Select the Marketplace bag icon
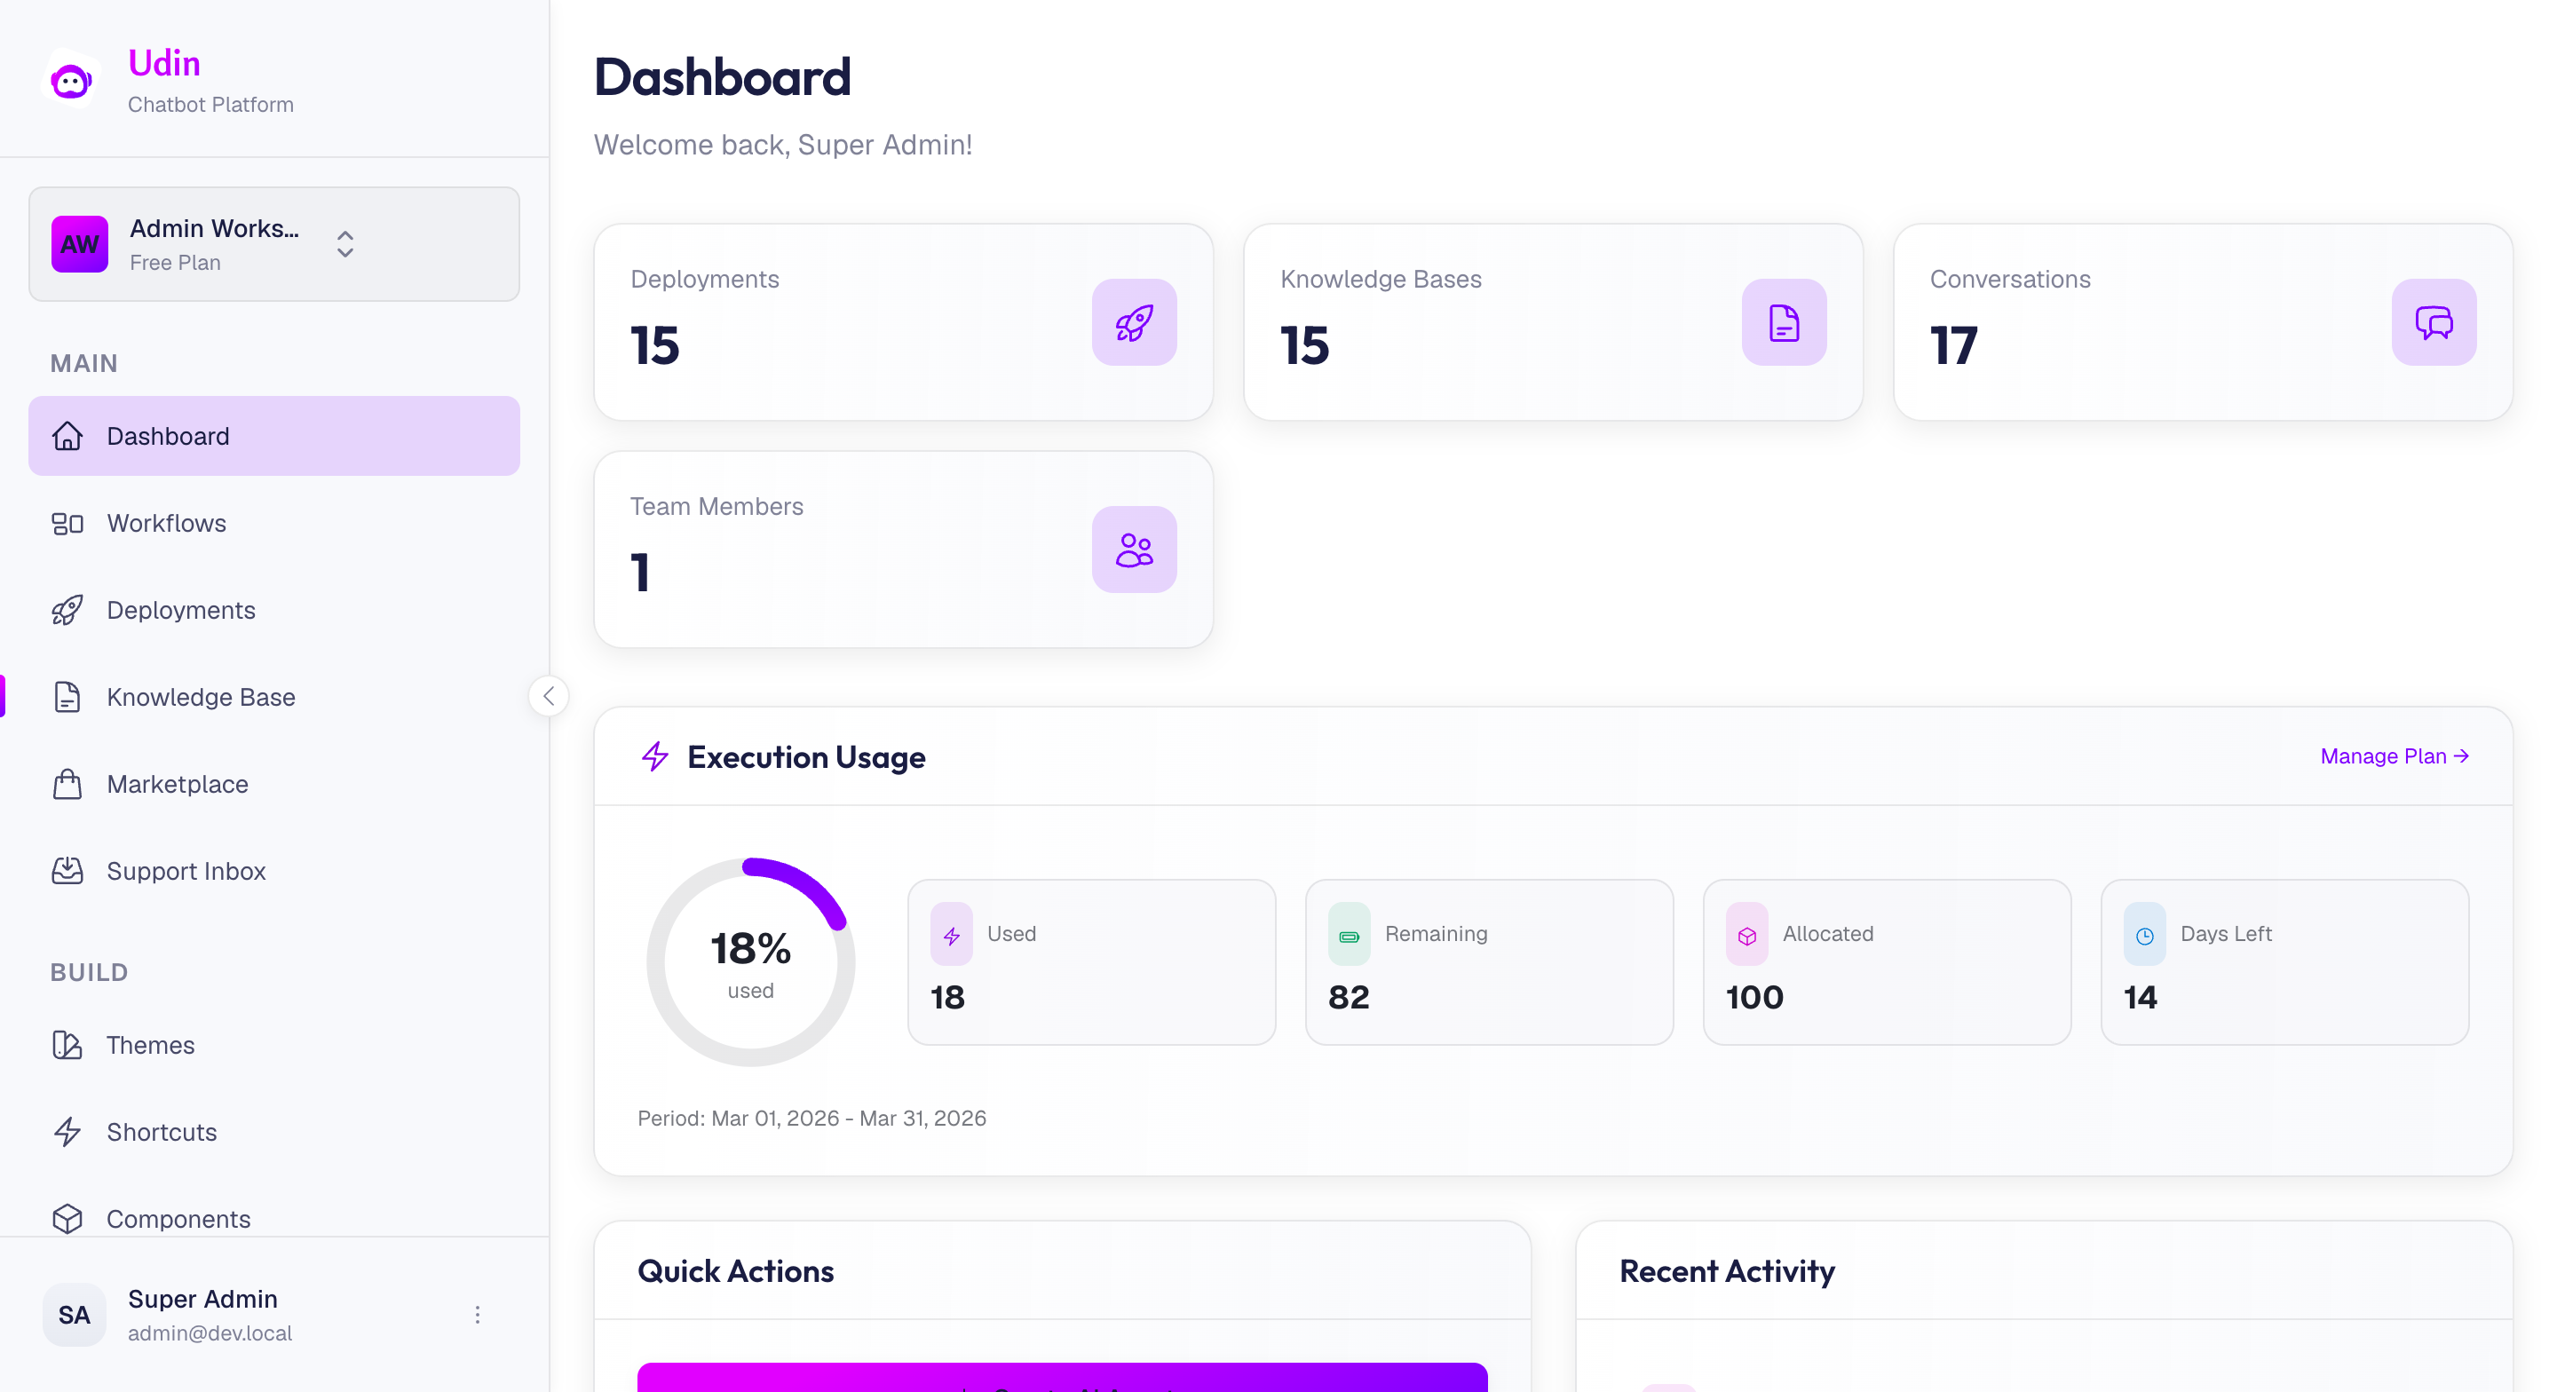 [x=67, y=783]
